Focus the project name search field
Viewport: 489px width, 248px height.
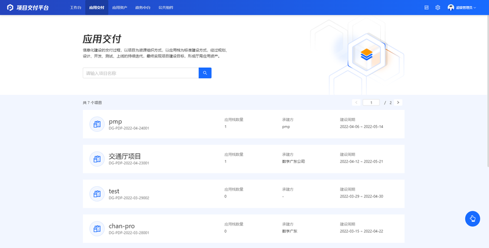141,73
